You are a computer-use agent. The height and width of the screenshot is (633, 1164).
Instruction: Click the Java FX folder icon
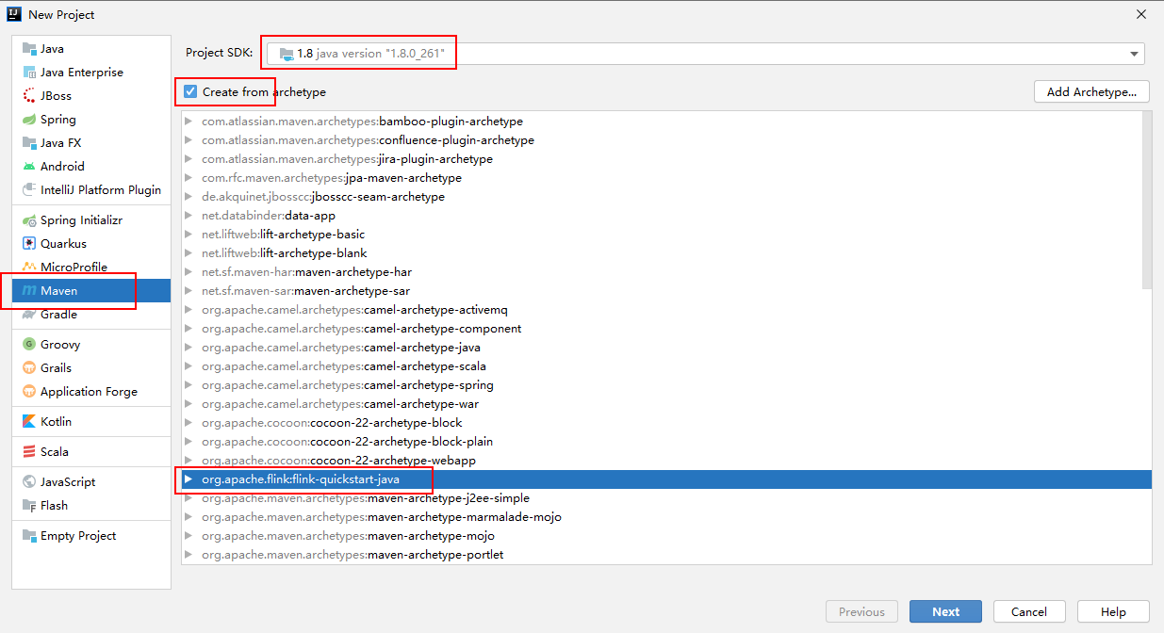coord(29,143)
